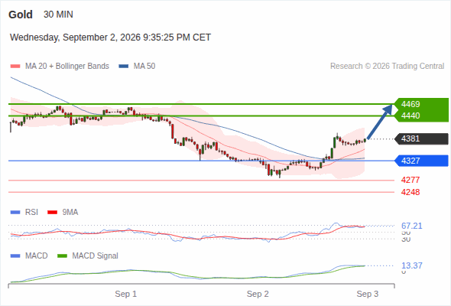Click the 4381 current price tag
Viewport: 451px width, 306px height.
point(421,138)
